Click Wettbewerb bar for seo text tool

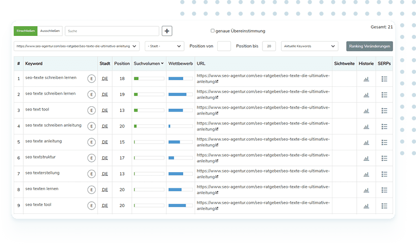180,111
